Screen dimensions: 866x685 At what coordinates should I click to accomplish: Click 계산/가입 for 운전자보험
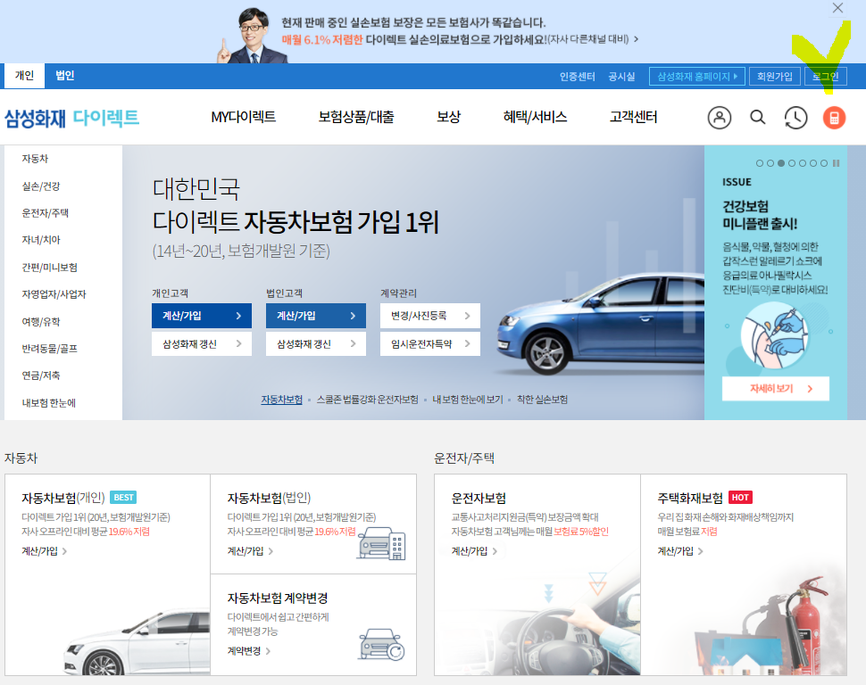click(474, 551)
